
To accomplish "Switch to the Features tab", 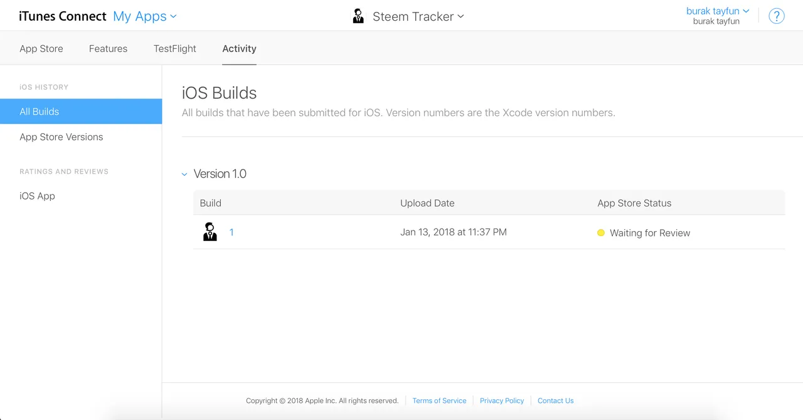I will pos(108,48).
